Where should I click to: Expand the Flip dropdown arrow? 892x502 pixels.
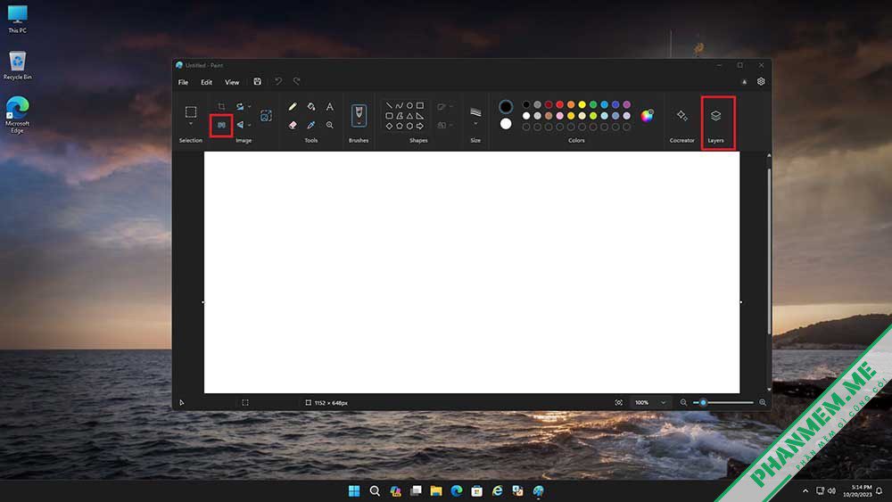pyautogui.click(x=249, y=125)
